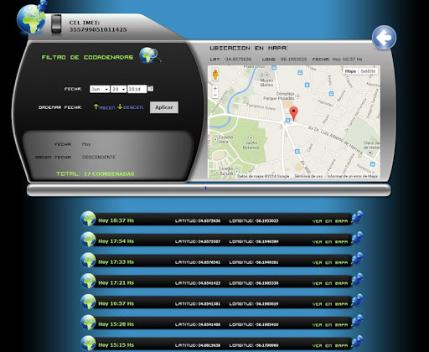Click the globe magnifier search icon
The height and width of the screenshot is (352, 429).
150,55
